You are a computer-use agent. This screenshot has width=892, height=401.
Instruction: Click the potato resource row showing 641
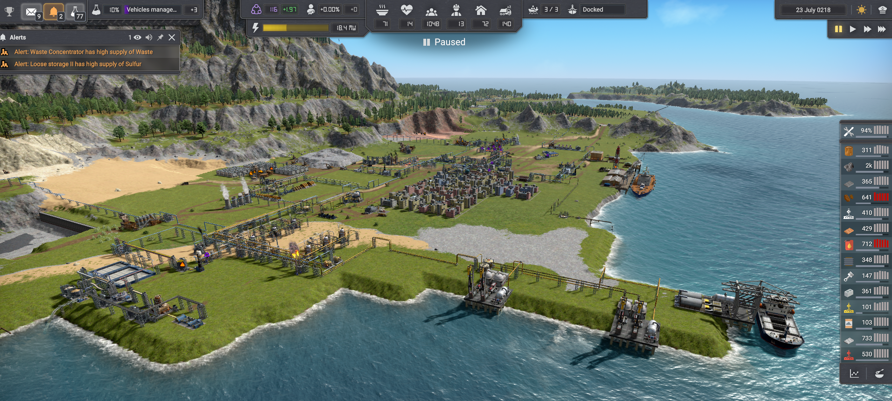pyautogui.click(x=866, y=197)
